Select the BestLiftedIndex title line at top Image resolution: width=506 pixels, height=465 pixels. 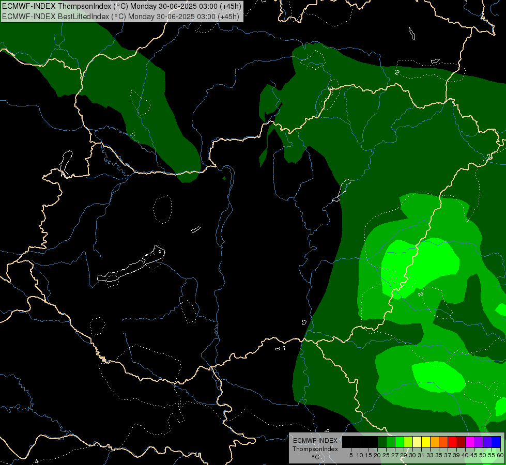121,16
